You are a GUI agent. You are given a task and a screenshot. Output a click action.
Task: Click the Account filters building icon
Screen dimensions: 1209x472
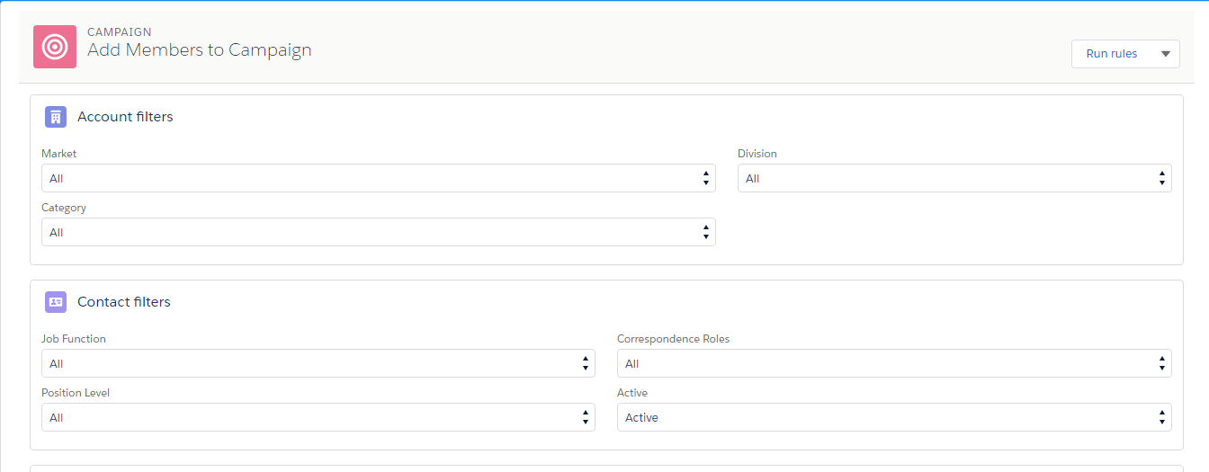coord(56,117)
